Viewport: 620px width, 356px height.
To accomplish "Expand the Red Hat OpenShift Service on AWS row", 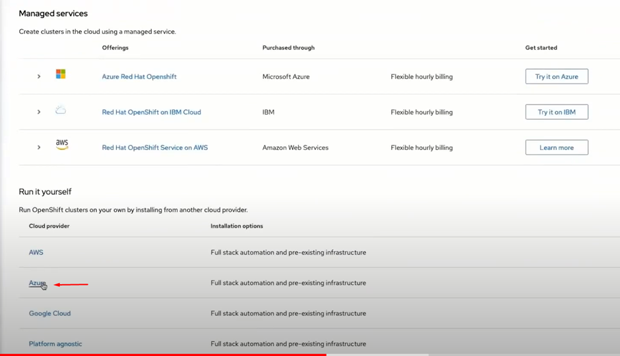I will click(39, 147).
